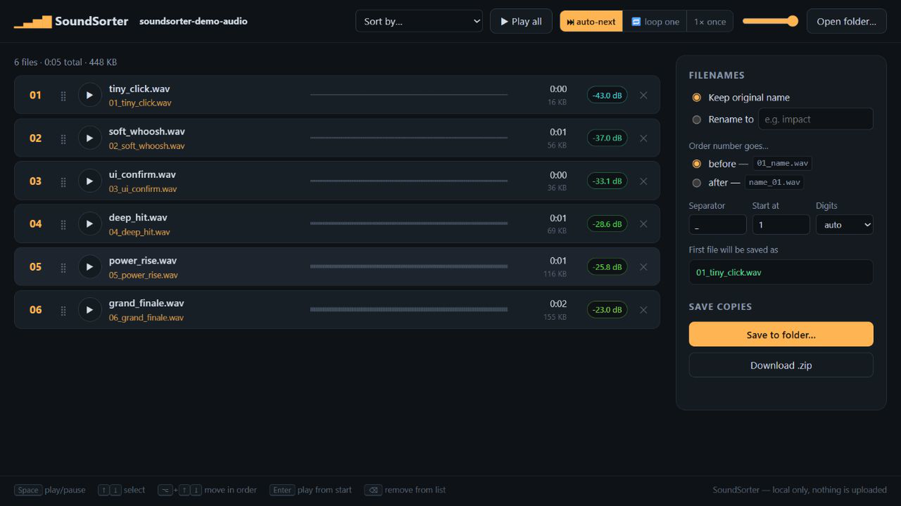Open the Sort by dropdown
Image resolution: width=901 pixels, height=506 pixels.
pos(419,21)
